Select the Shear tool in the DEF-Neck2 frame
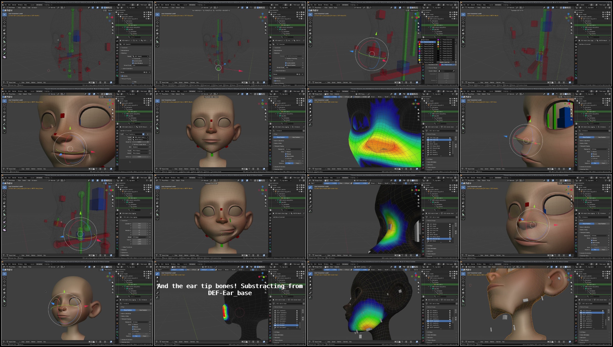This screenshot has height=347, width=613. [4, 57]
